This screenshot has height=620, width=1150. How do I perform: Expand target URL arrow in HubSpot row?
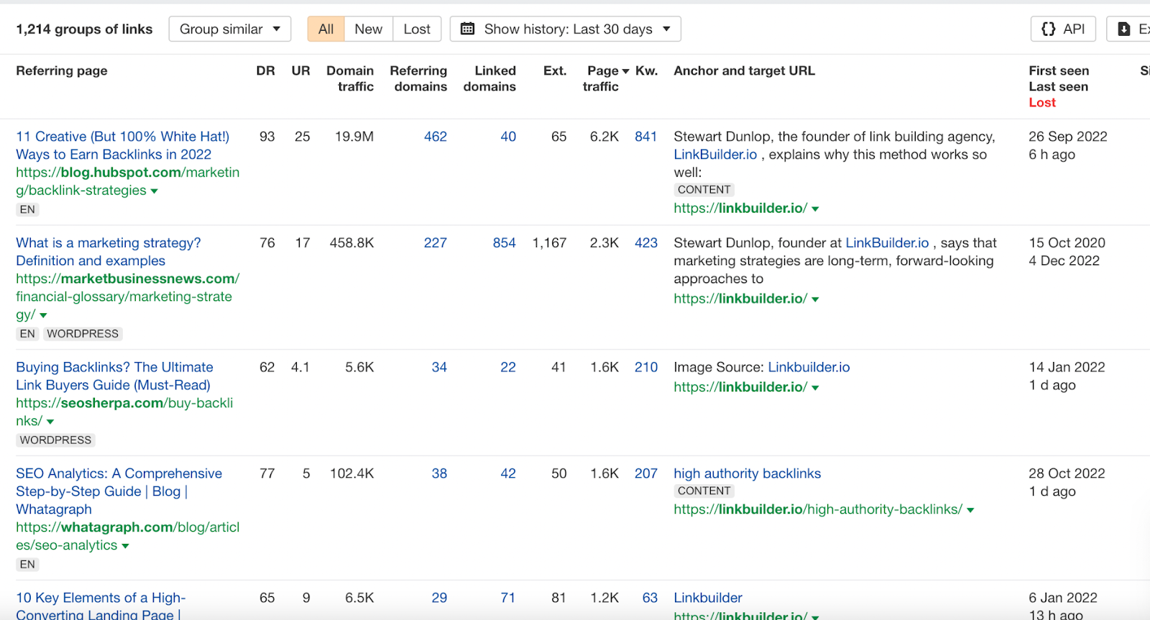point(815,209)
